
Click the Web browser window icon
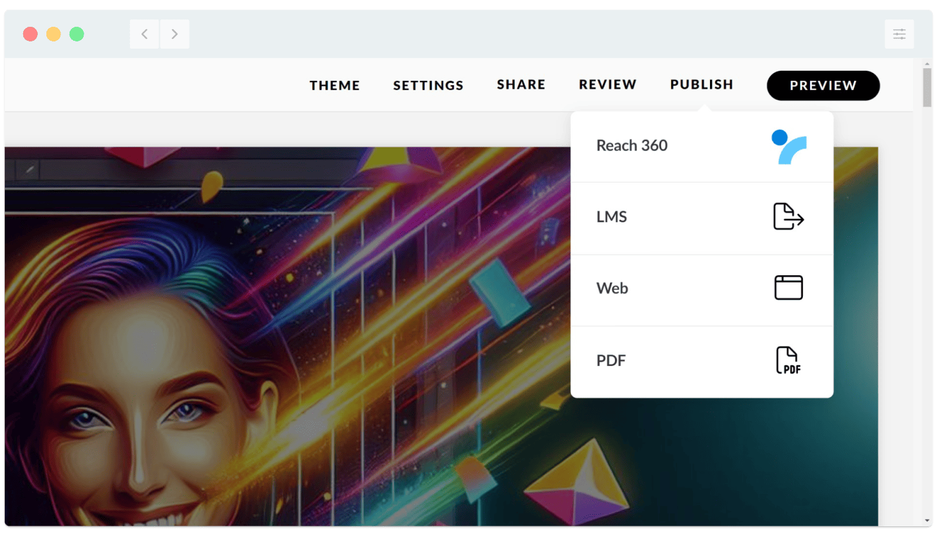788,287
